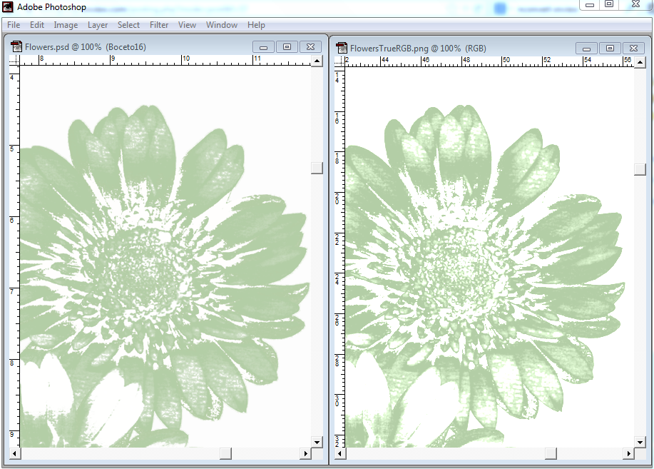Screen dimensions: 654x469
Task: Show the Window menu
Action: pyautogui.click(x=222, y=25)
